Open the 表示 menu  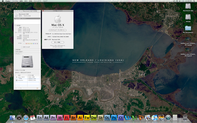pyautogui.click(x=26, y=1)
